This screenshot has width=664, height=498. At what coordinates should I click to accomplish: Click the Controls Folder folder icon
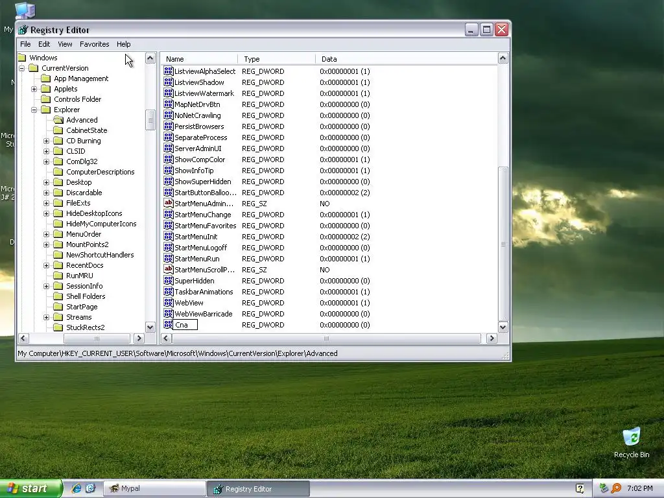point(46,99)
